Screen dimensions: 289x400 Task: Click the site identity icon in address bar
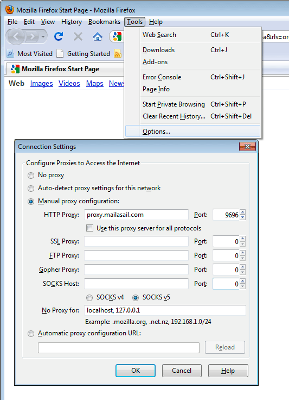[117, 37]
